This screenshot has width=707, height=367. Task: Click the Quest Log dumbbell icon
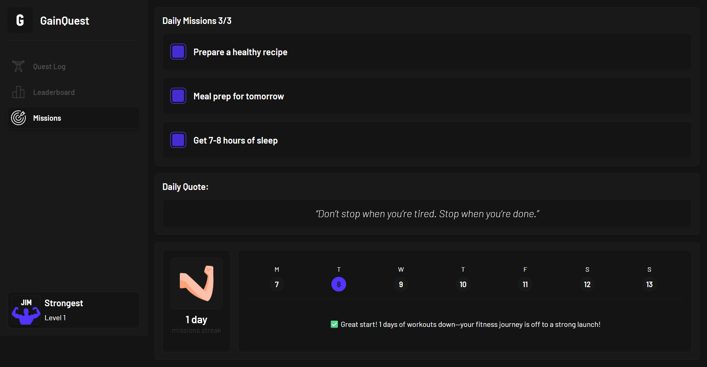pos(18,66)
